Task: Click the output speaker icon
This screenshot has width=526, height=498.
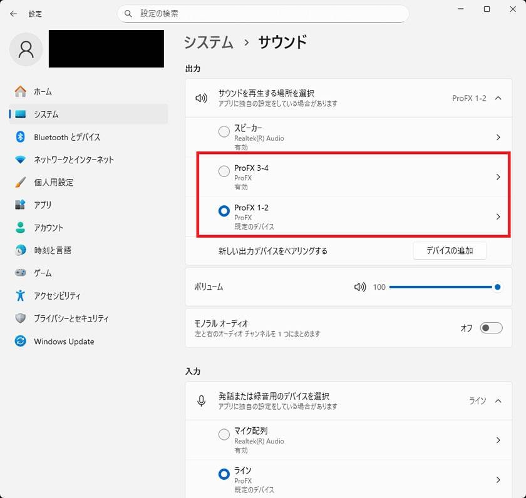Action: click(x=201, y=98)
